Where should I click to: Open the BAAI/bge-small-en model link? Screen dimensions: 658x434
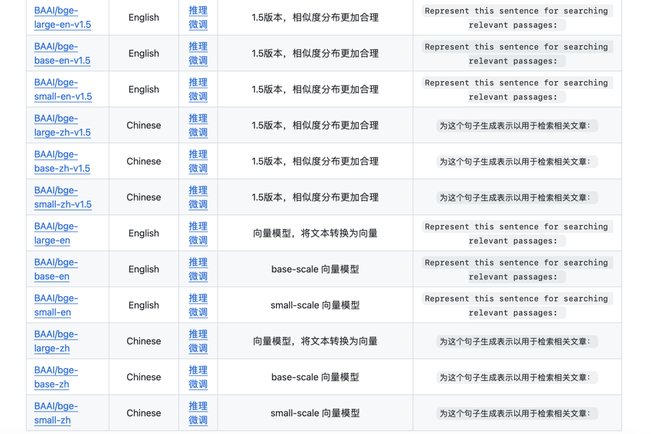tap(56, 305)
